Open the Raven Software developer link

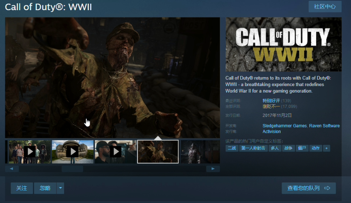[324, 126]
